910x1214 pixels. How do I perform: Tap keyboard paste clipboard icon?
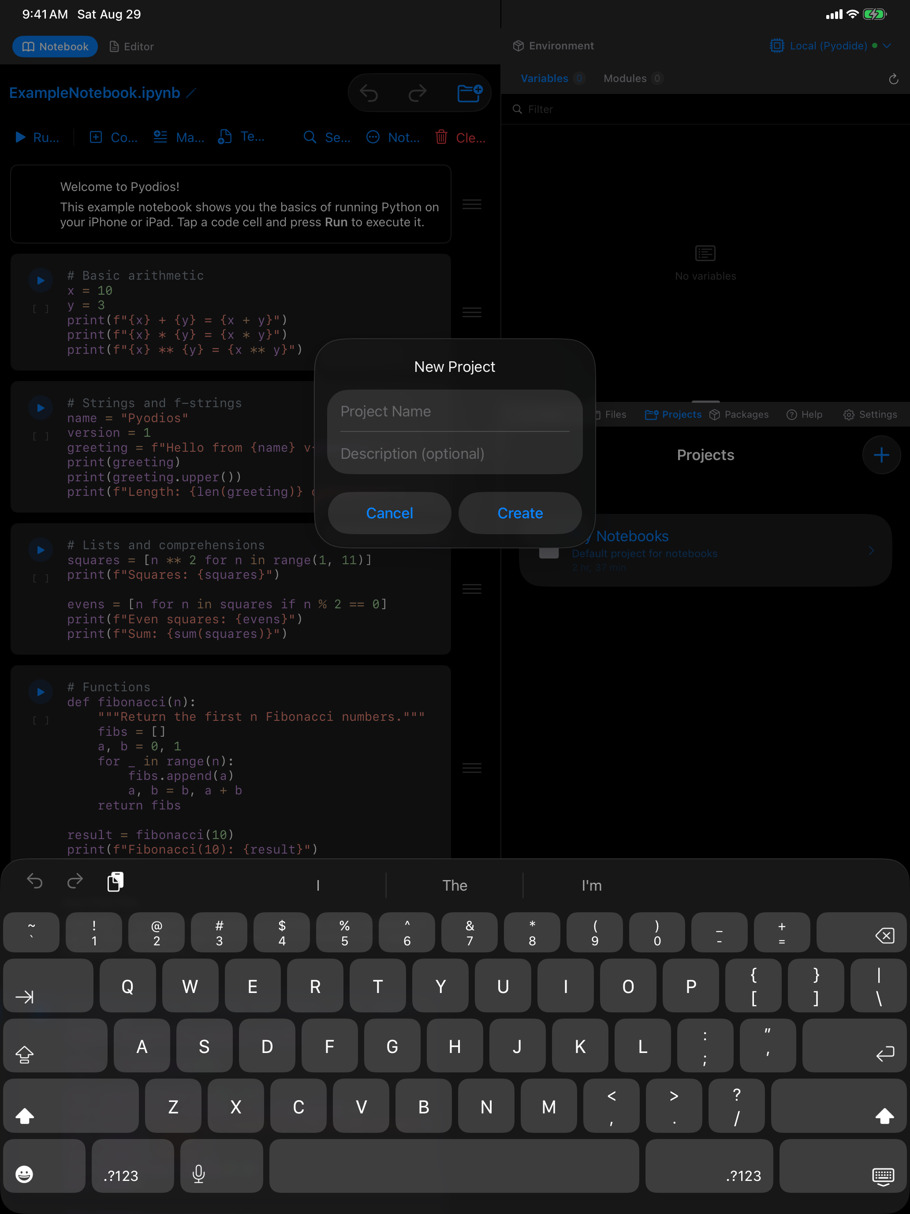pos(115,881)
